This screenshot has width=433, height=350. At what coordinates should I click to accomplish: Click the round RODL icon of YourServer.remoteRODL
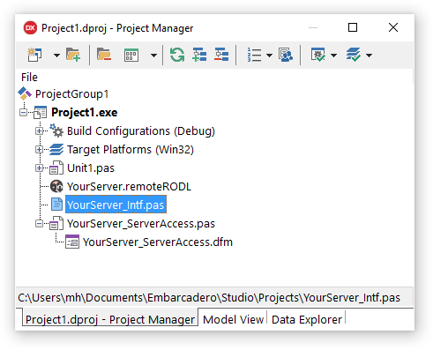click(x=56, y=186)
